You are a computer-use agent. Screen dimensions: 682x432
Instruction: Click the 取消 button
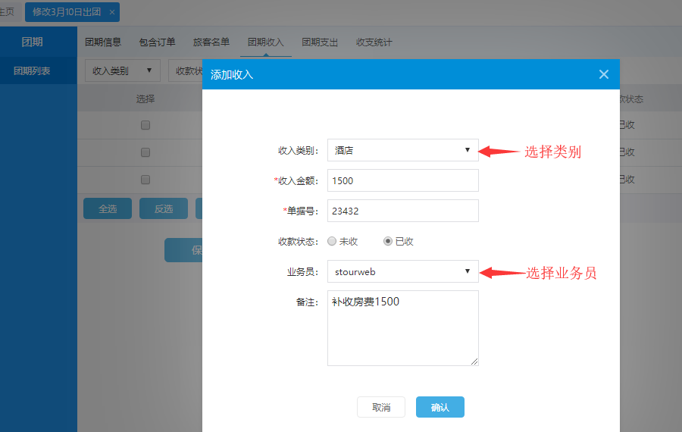381,407
